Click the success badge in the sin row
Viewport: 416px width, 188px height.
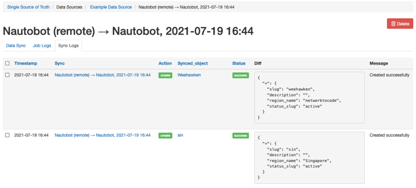[240, 136]
